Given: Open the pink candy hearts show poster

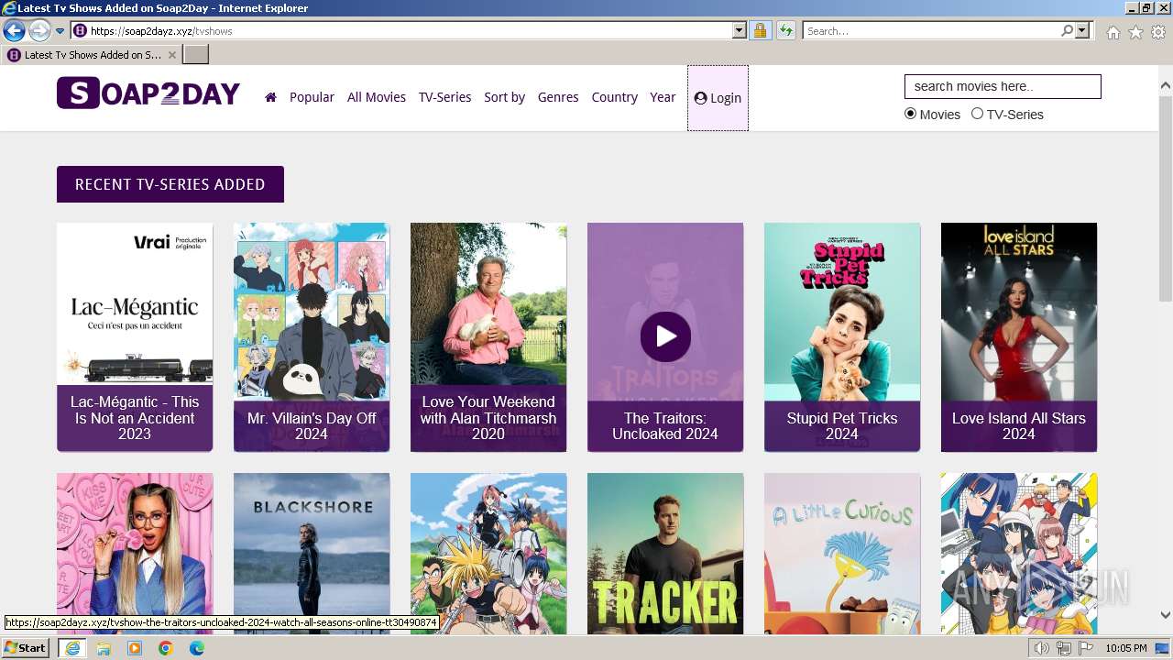Looking at the screenshot, I should pos(135,554).
